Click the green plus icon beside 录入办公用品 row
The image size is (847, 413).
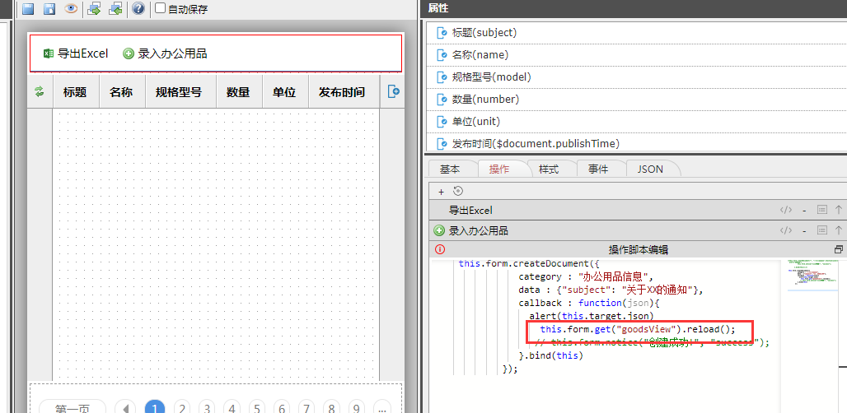[x=439, y=230]
